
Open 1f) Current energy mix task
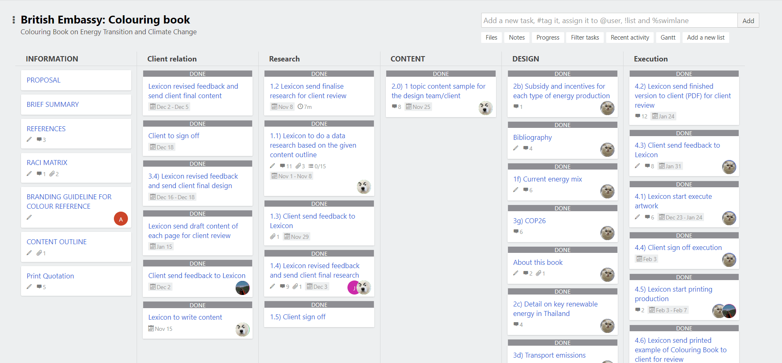point(547,179)
